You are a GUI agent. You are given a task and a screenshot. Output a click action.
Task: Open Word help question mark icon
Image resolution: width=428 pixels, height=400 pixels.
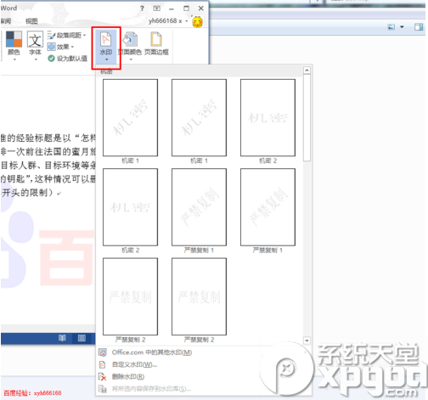[x=142, y=8]
